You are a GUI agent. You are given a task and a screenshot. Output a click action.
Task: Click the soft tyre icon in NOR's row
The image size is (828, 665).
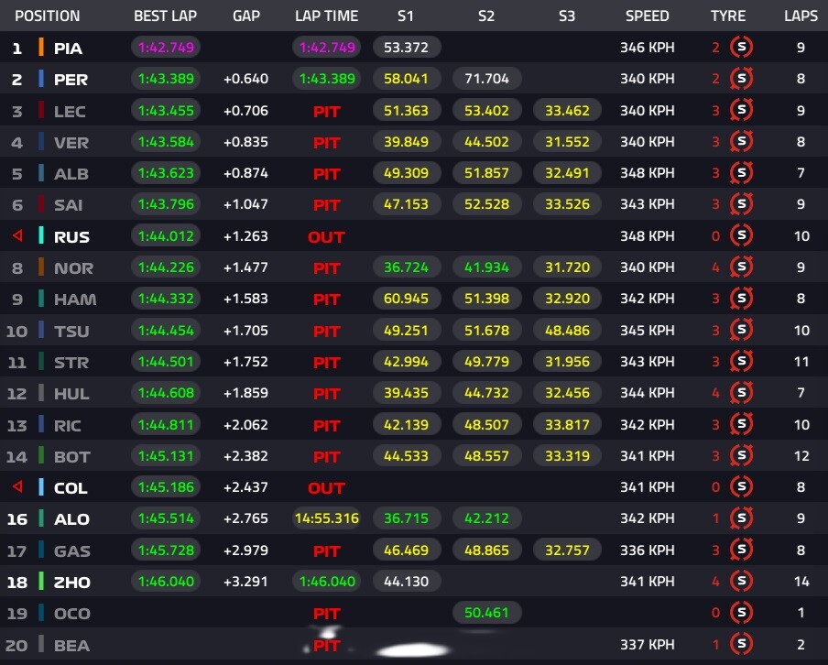tap(741, 267)
